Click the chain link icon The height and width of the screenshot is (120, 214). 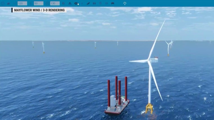click(x=88, y=3)
